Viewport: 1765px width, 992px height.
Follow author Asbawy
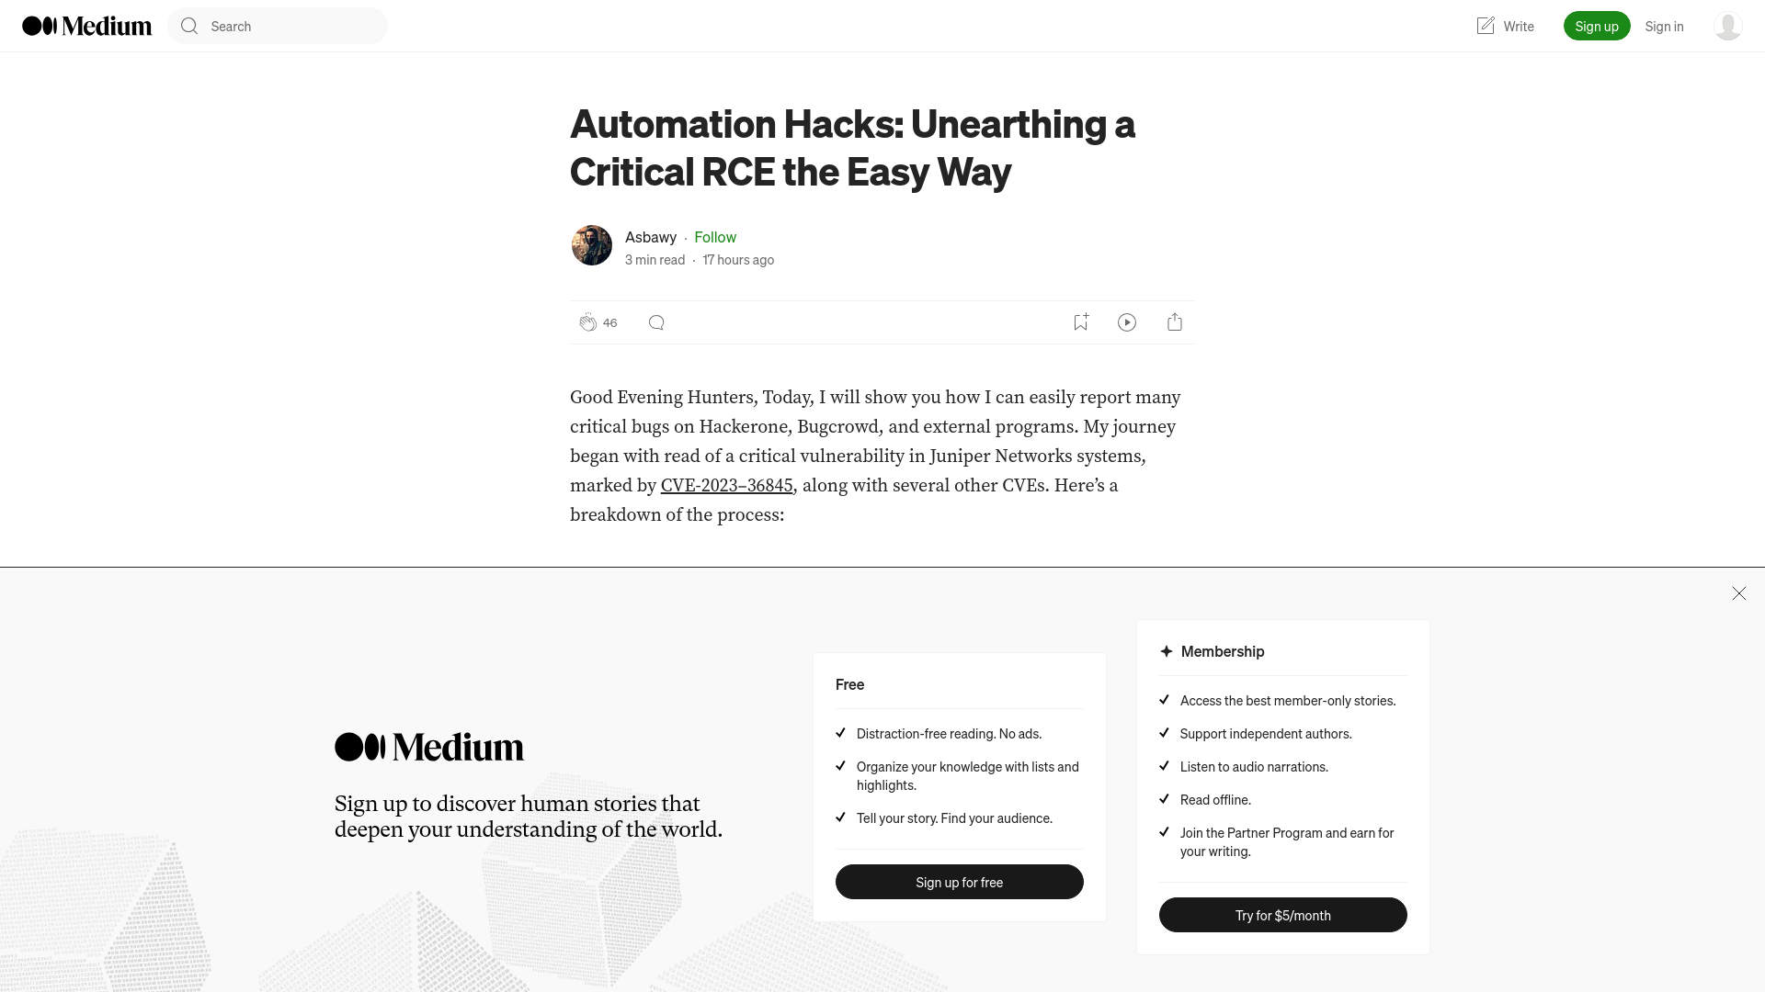[x=715, y=236]
